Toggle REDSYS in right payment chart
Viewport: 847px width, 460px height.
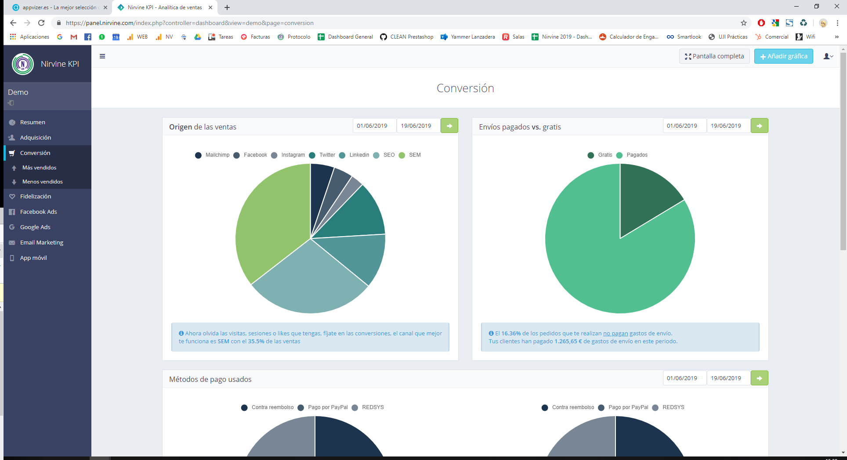click(668, 407)
